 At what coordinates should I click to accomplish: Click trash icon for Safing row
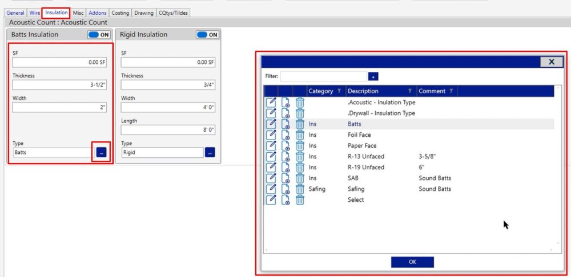300,189
